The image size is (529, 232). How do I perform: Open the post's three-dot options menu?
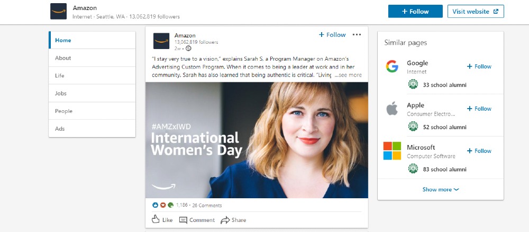pos(357,35)
